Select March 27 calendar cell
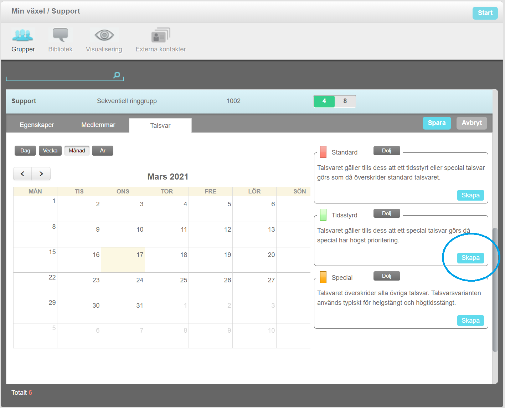The image size is (505, 408). tap(254, 285)
